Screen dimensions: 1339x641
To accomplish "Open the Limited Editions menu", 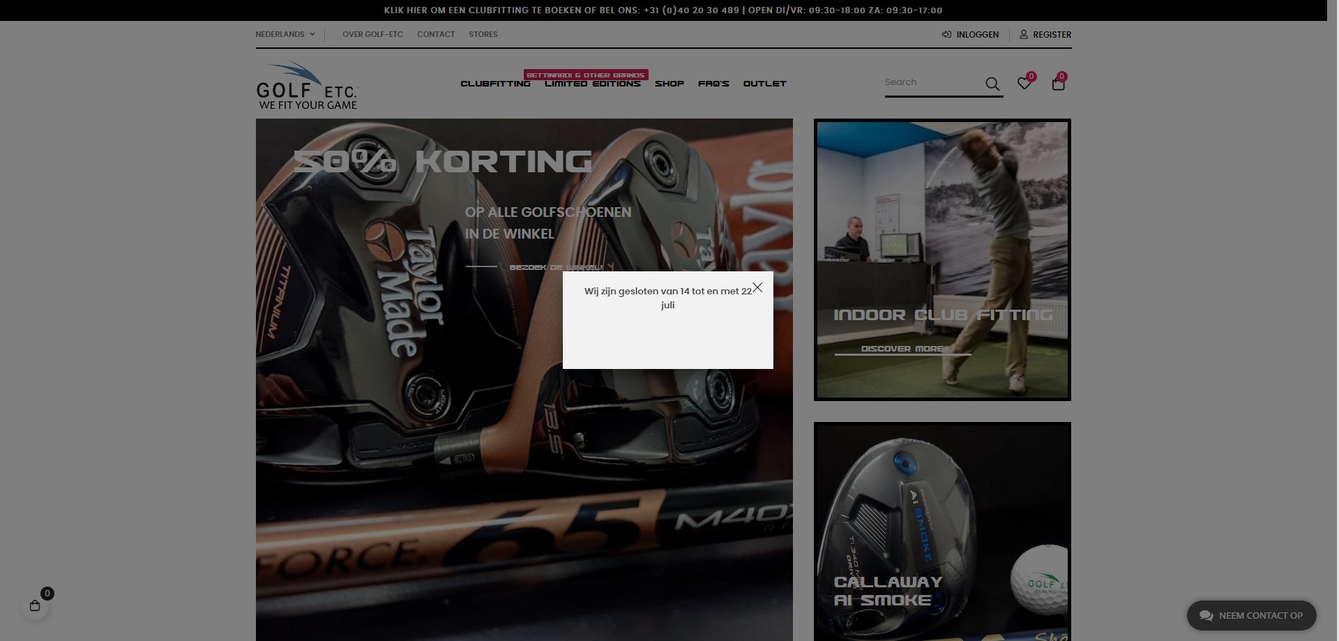I will (x=593, y=84).
